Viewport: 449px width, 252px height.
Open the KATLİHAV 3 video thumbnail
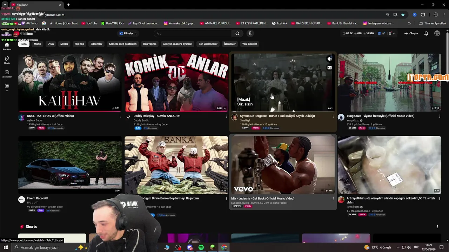click(70, 83)
